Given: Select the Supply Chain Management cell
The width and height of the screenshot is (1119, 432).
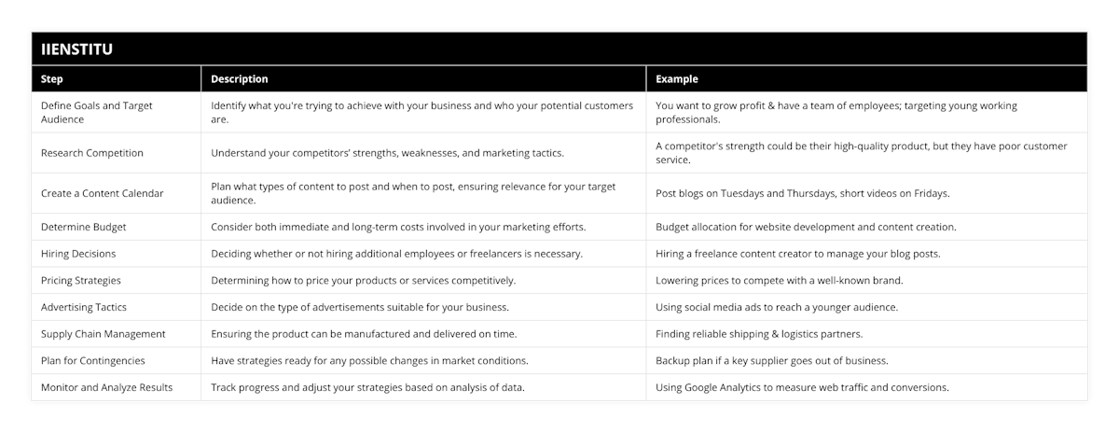Looking at the screenshot, I should click(x=104, y=334).
